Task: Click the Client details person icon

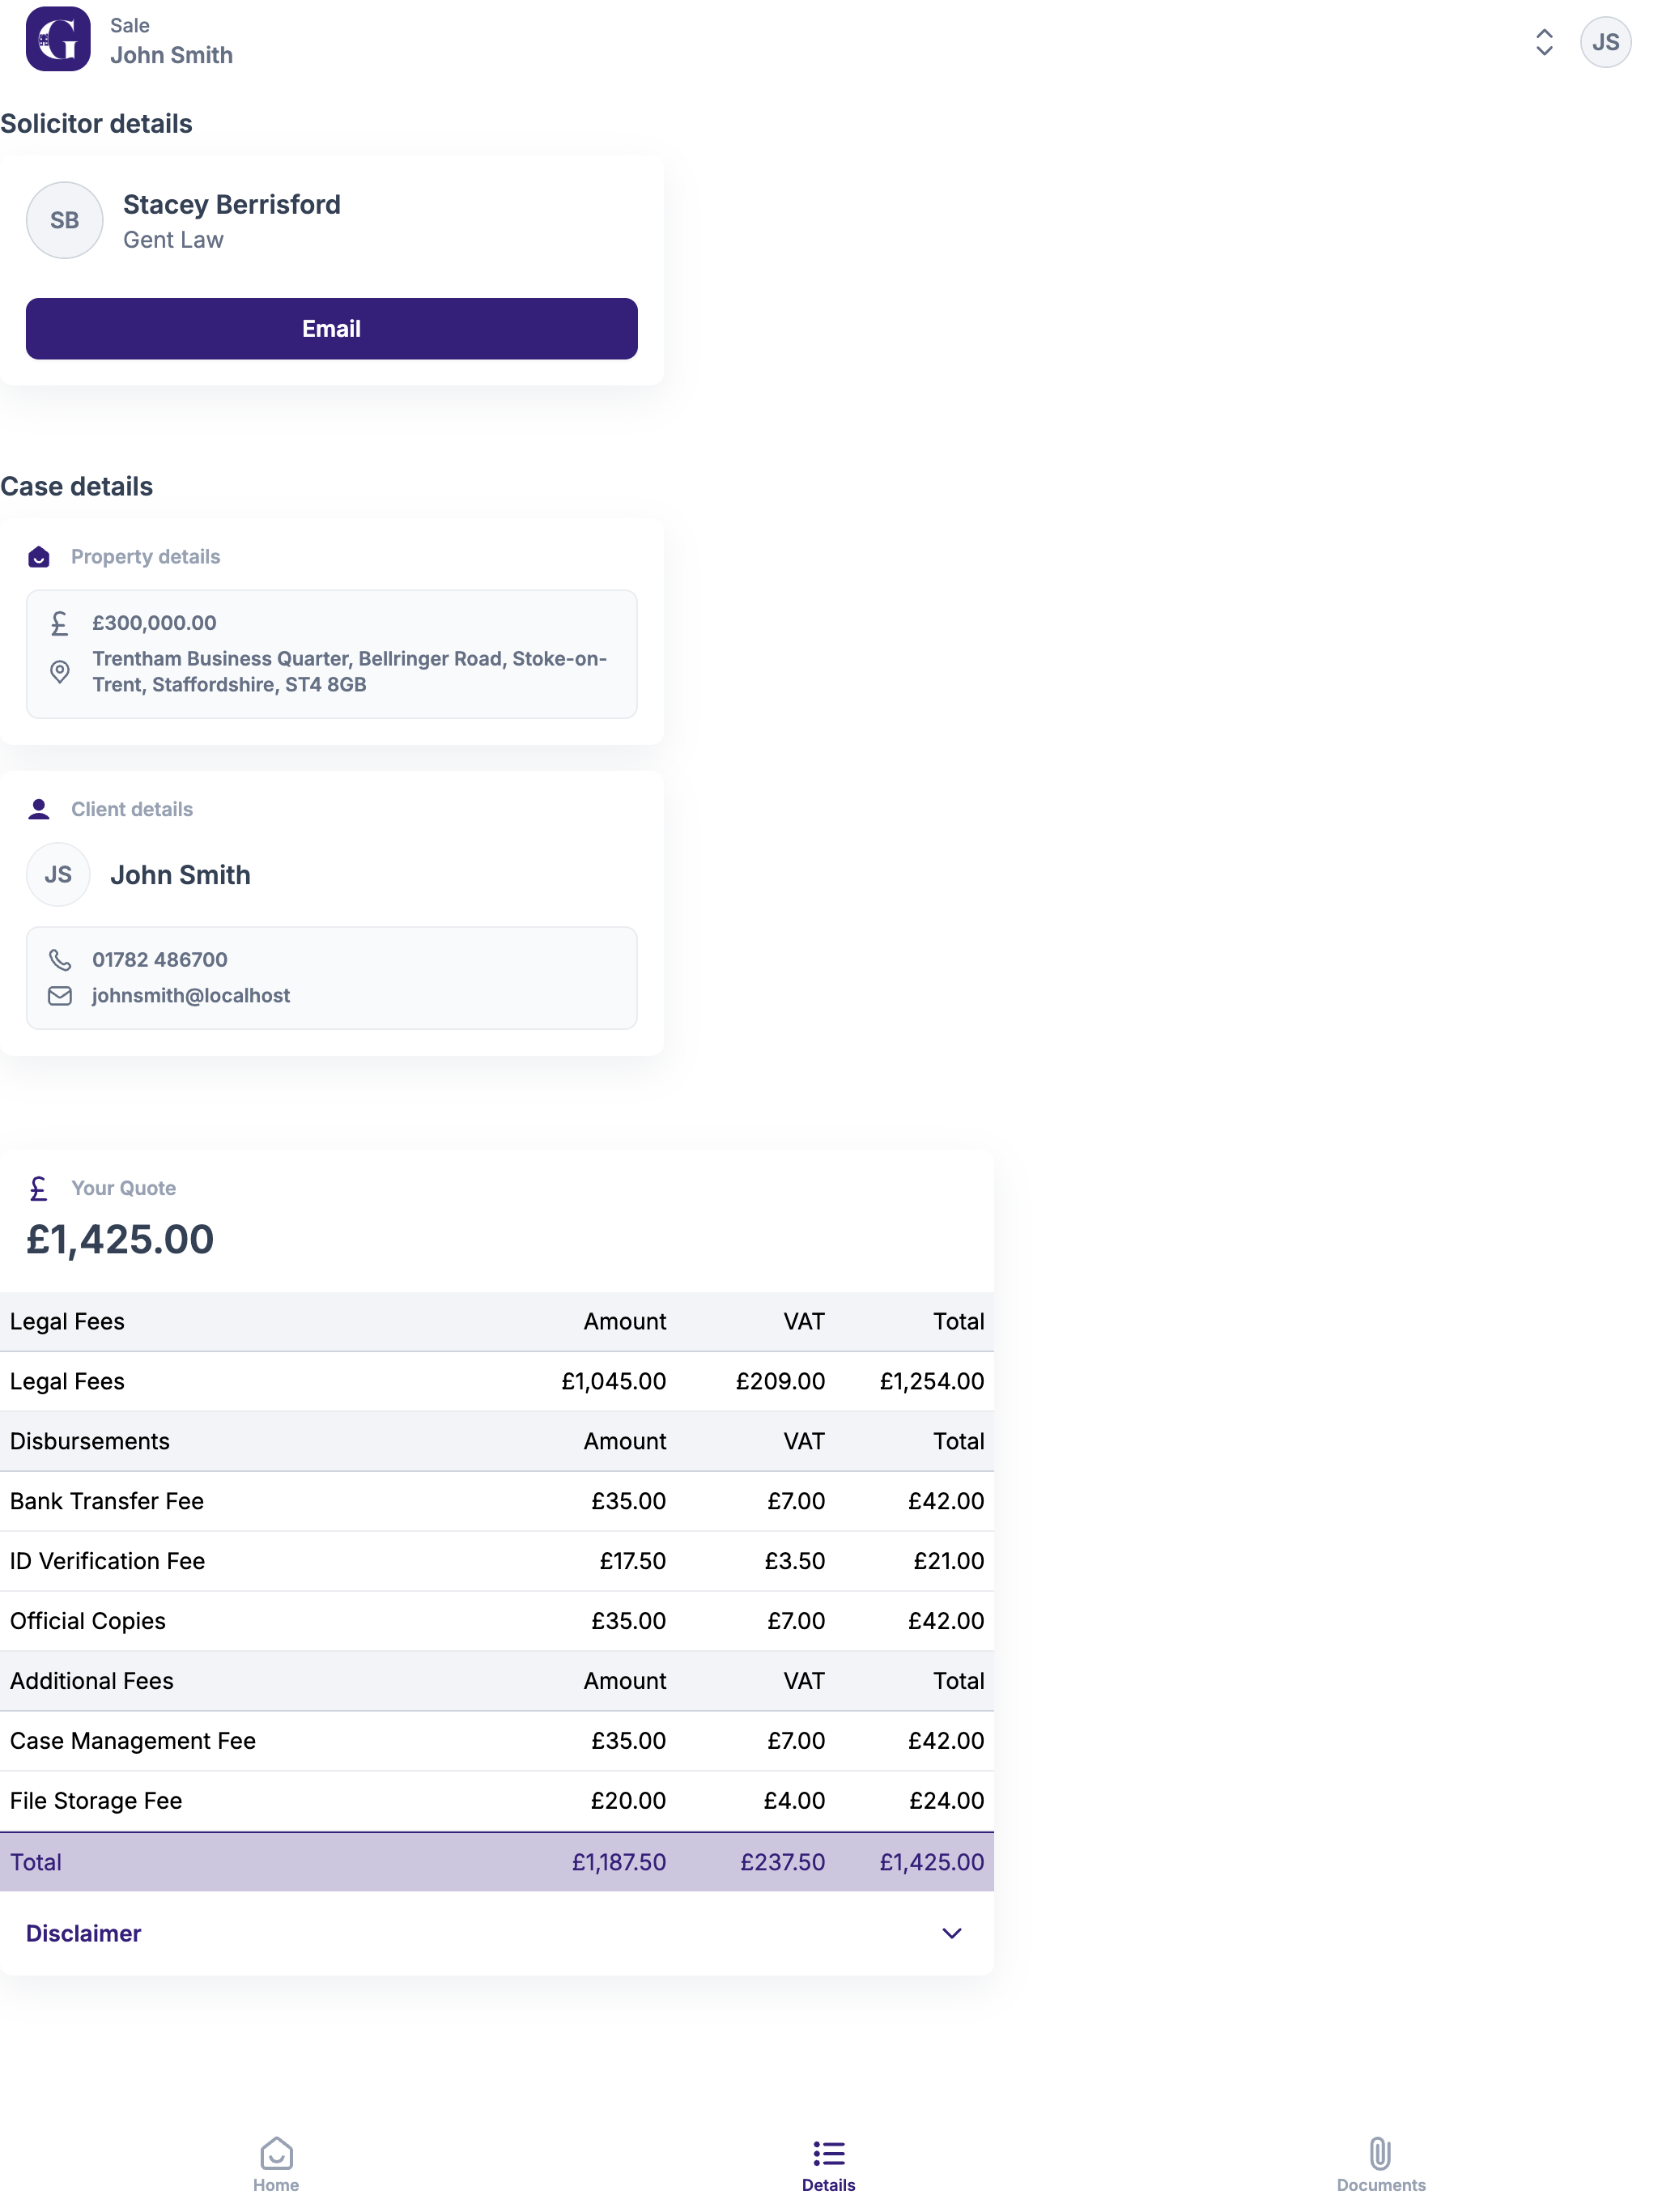Action: pos(39,809)
